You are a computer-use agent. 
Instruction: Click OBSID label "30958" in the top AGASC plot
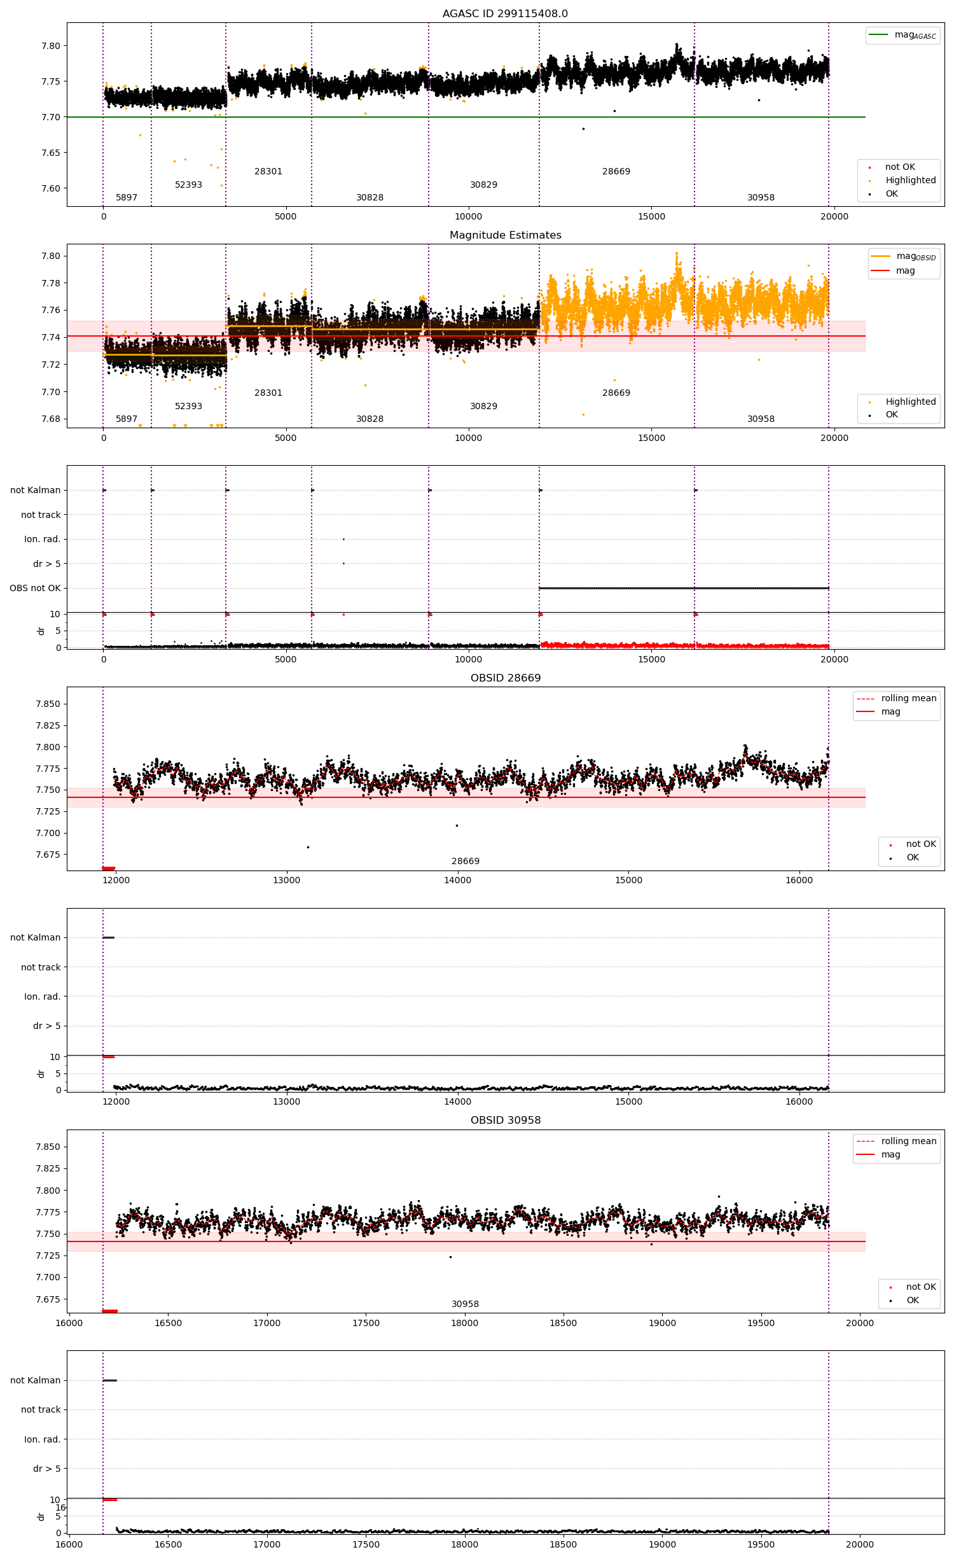[x=761, y=198]
